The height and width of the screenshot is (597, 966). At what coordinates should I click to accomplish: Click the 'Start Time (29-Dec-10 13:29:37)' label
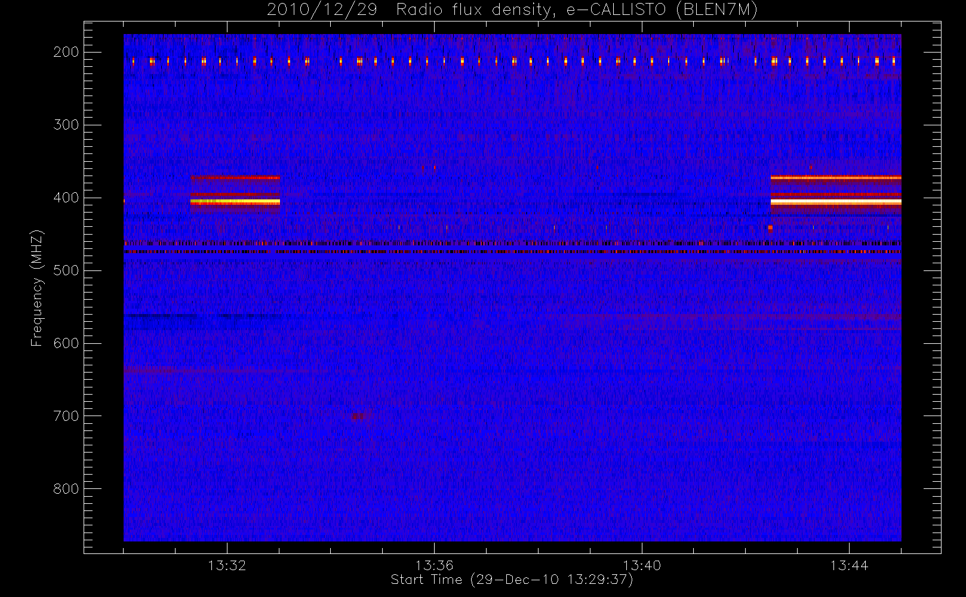(512, 580)
